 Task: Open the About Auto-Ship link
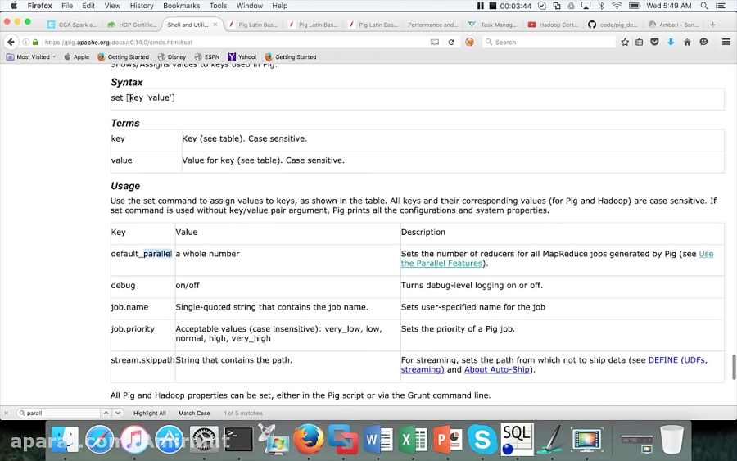pyautogui.click(x=497, y=369)
